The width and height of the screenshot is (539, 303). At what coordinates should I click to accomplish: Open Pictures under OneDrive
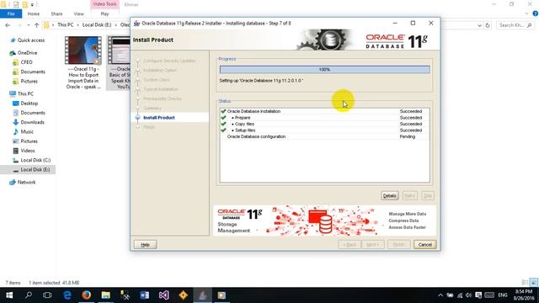click(x=29, y=82)
